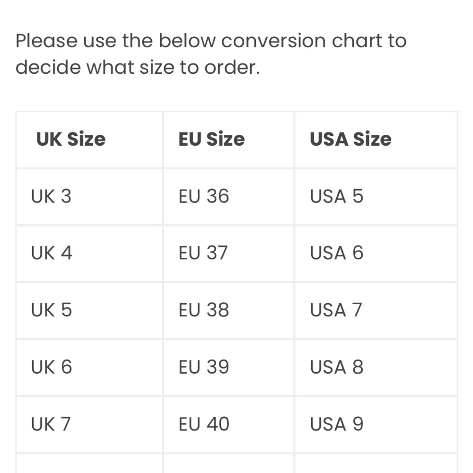The width and height of the screenshot is (473, 473).
Task: Click the UK Size column header
Action: click(x=89, y=140)
